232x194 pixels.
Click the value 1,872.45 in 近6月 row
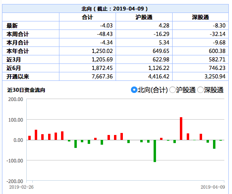click(x=102, y=68)
